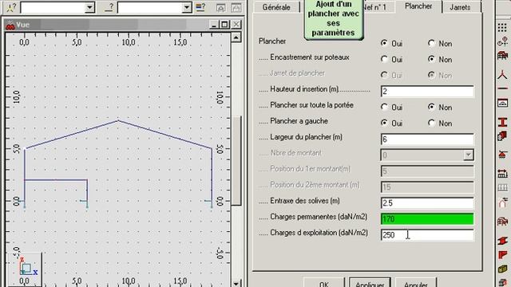The height and width of the screenshot is (287, 511).
Task: Click the gauge panel icon in right toolbar
Action: click(x=502, y=103)
